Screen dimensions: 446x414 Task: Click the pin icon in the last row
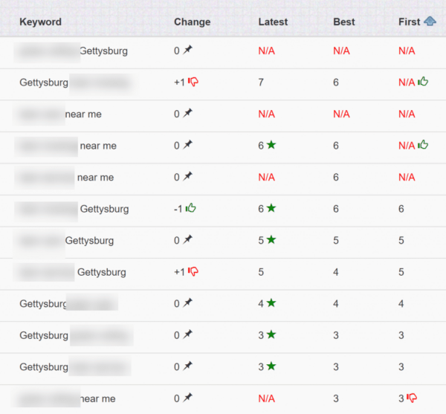[188, 398]
